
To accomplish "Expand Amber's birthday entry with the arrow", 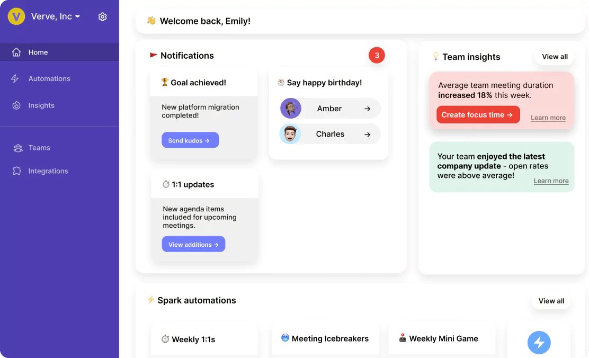I will tap(368, 108).
